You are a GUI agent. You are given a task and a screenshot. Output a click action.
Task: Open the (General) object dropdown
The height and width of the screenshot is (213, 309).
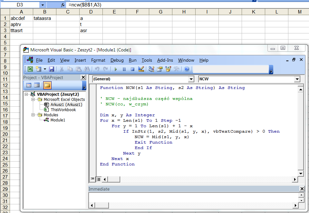point(191,79)
